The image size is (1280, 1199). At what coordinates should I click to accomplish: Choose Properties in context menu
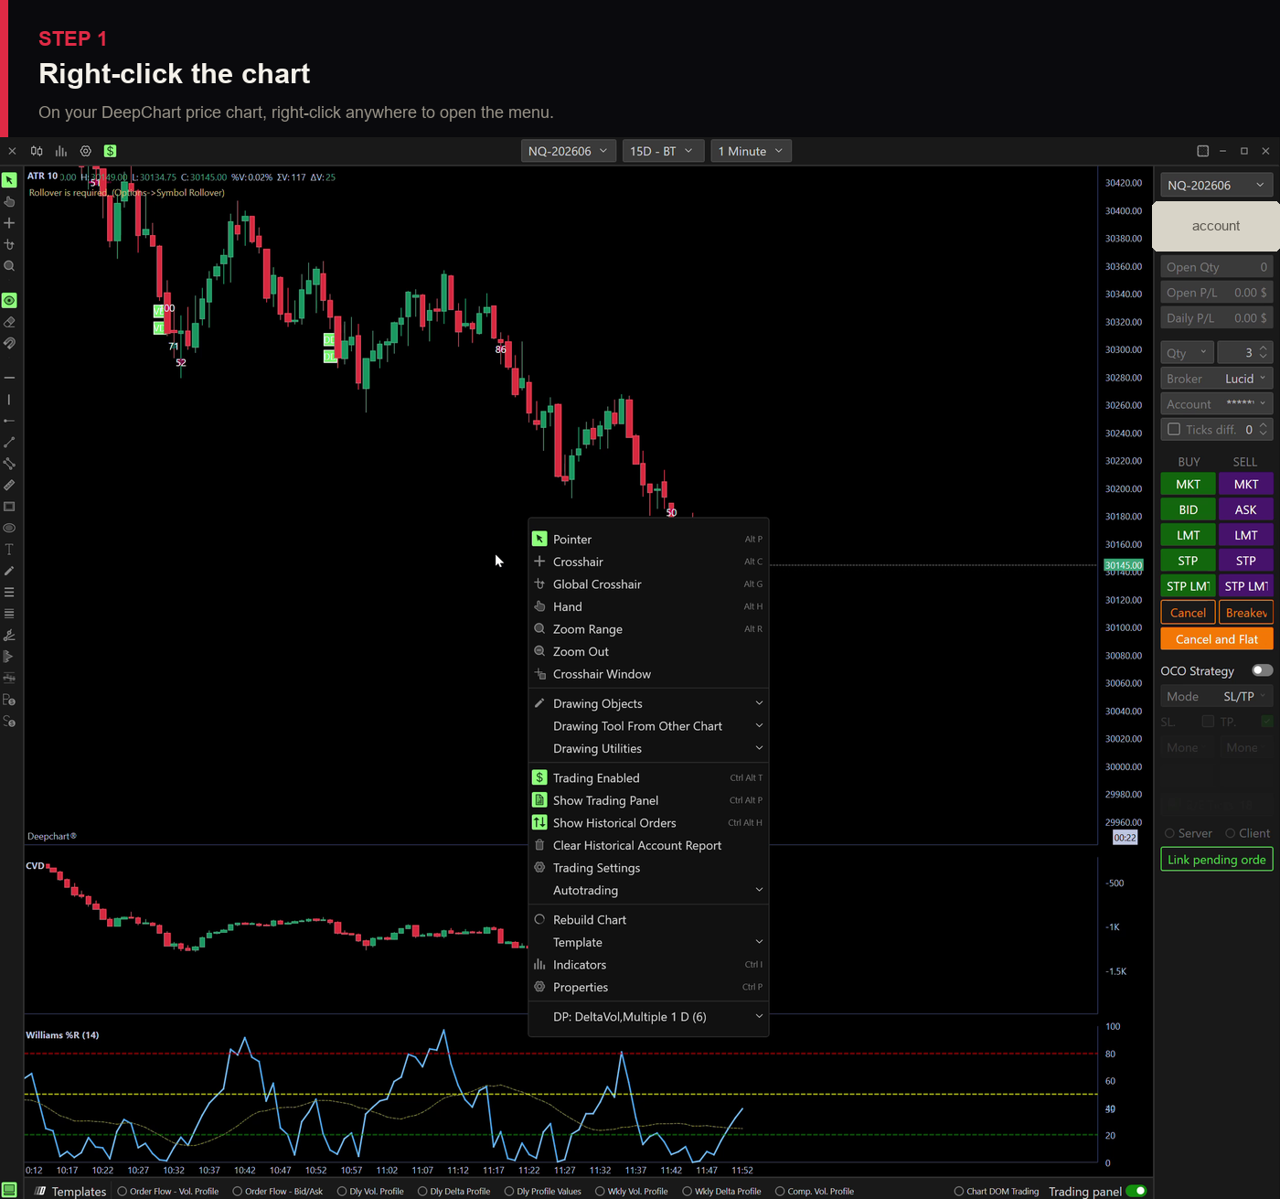648,987
